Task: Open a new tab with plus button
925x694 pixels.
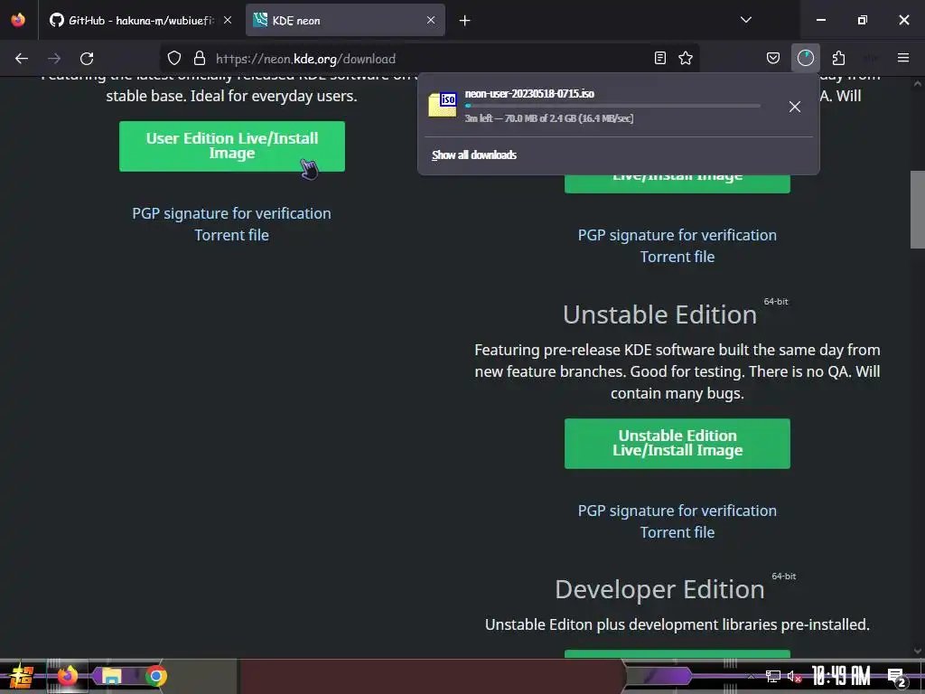Action: pos(465,21)
